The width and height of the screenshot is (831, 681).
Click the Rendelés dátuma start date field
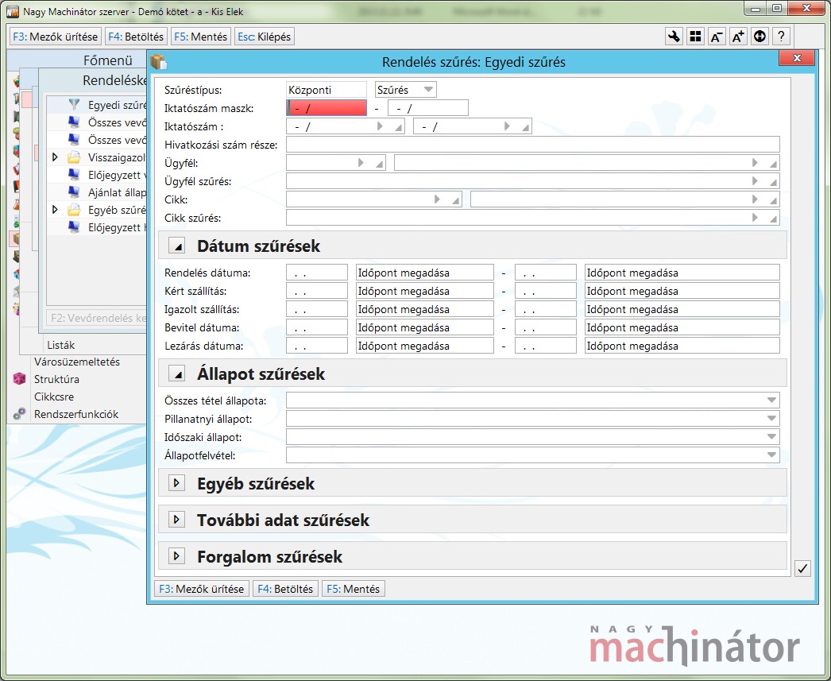(316, 273)
